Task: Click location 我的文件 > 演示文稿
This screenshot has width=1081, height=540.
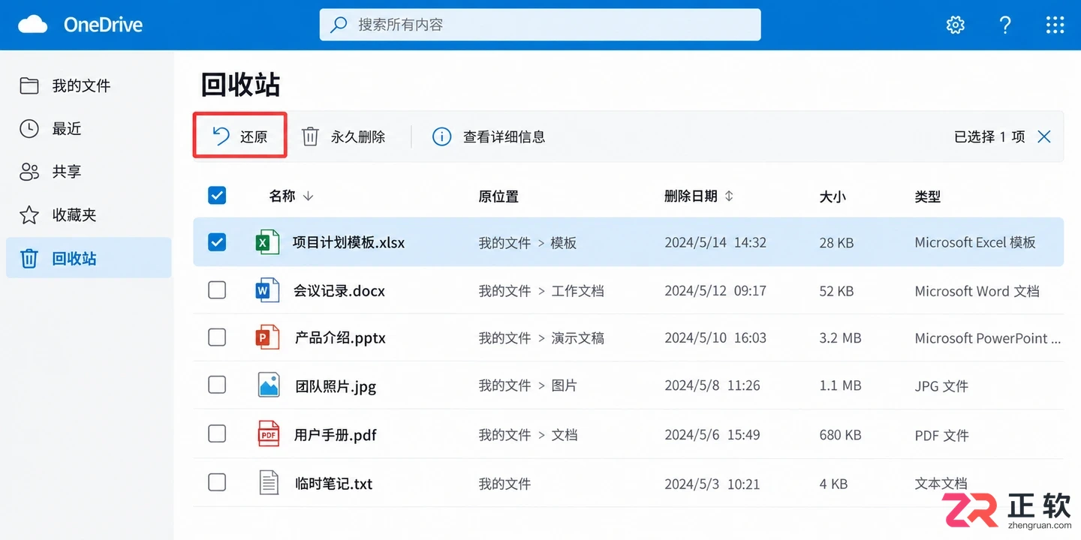Action: click(541, 338)
